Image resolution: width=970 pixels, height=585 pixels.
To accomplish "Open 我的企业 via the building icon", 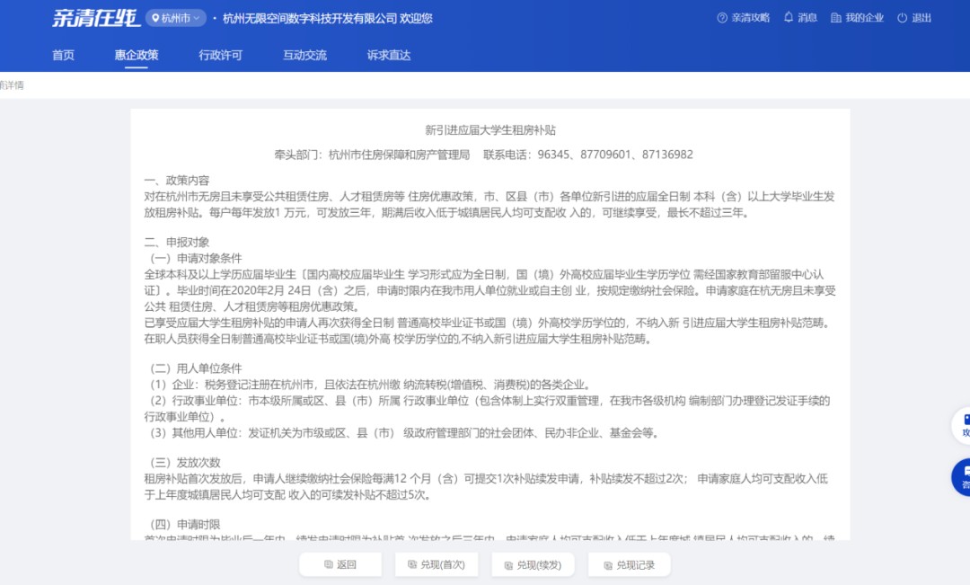I will click(x=834, y=17).
